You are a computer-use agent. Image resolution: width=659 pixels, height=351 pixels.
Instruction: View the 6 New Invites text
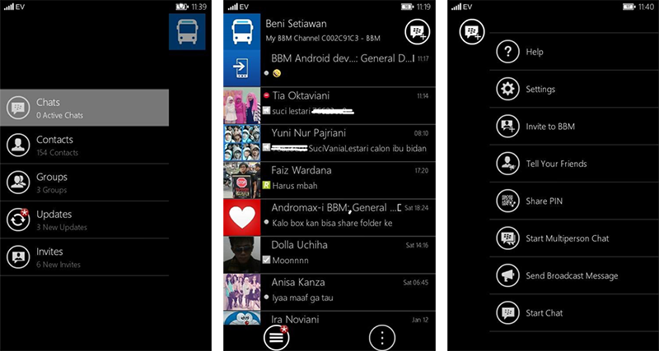click(58, 265)
